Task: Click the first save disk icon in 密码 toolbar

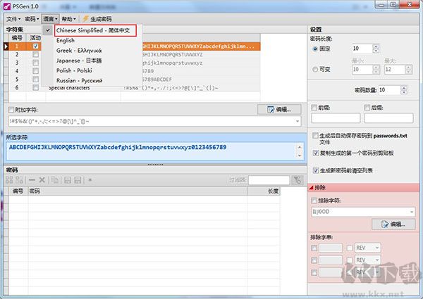Action: pos(68,180)
